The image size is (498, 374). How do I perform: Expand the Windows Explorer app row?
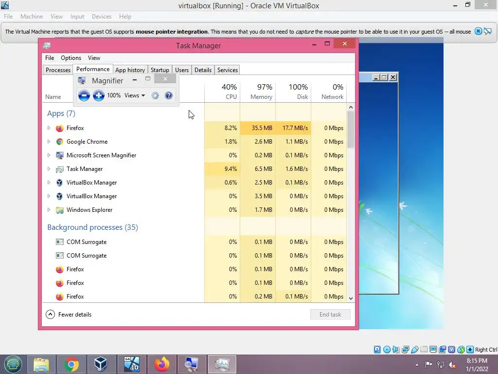tap(49, 210)
